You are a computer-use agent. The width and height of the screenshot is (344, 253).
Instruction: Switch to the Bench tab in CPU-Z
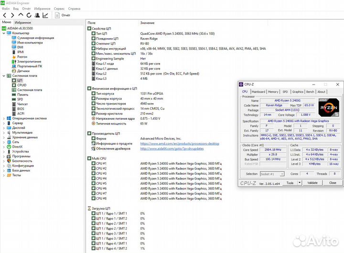coord(310,92)
